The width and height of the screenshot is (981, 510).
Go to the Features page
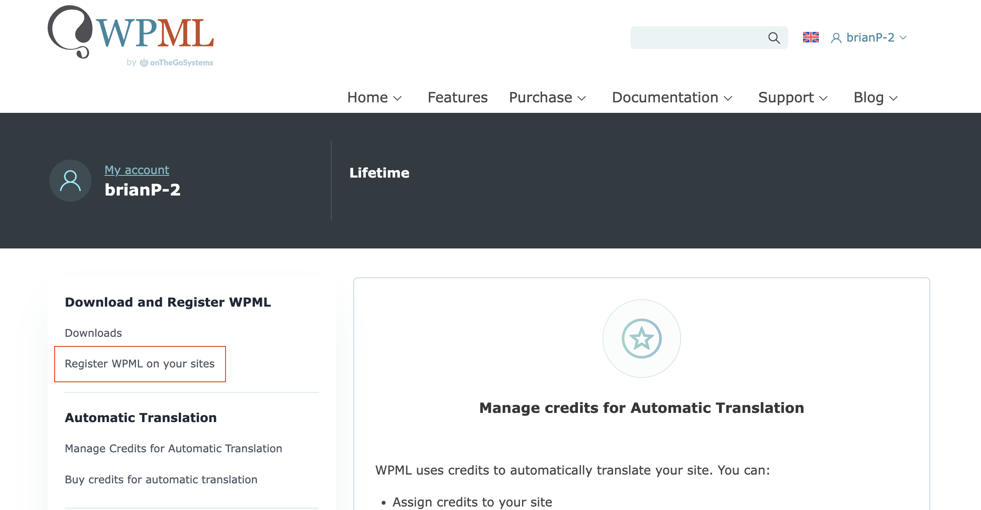(x=457, y=98)
